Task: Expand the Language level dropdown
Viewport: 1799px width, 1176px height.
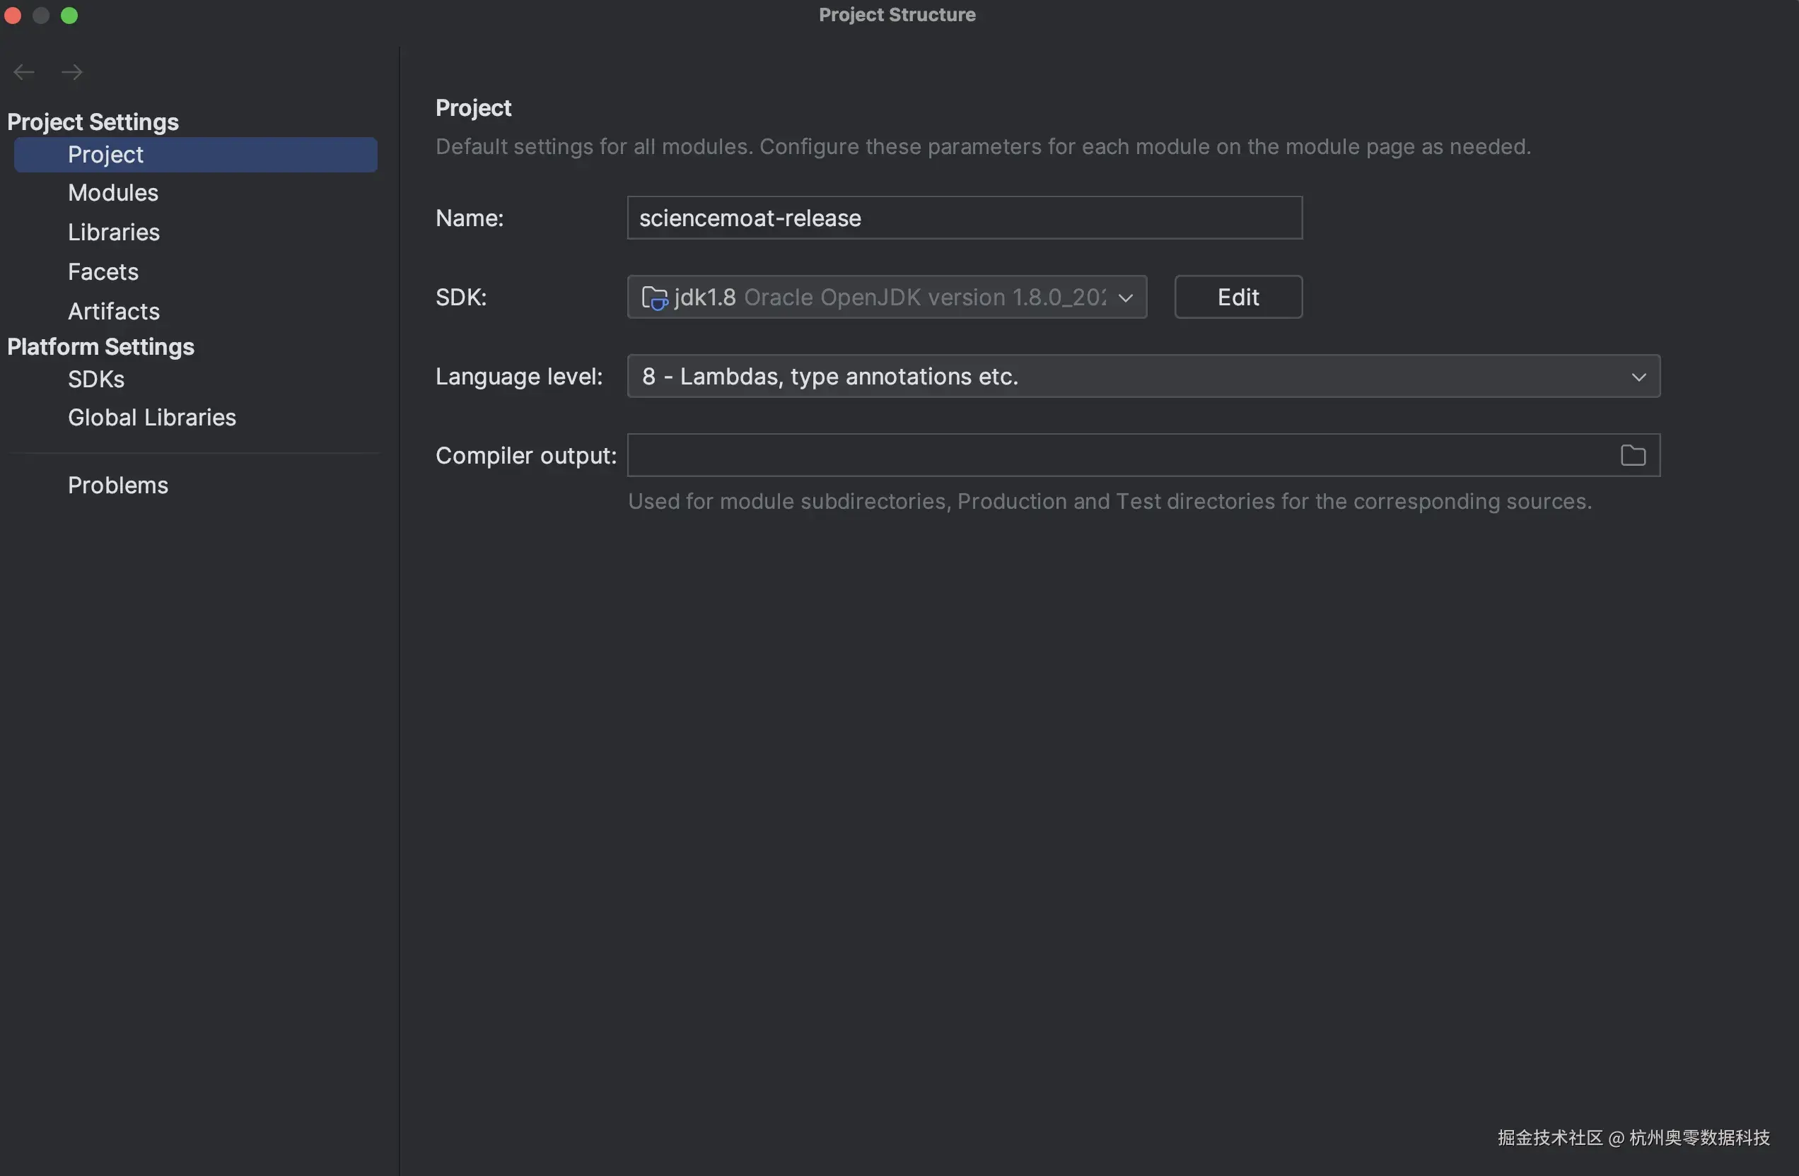Action: coord(1638,377)
